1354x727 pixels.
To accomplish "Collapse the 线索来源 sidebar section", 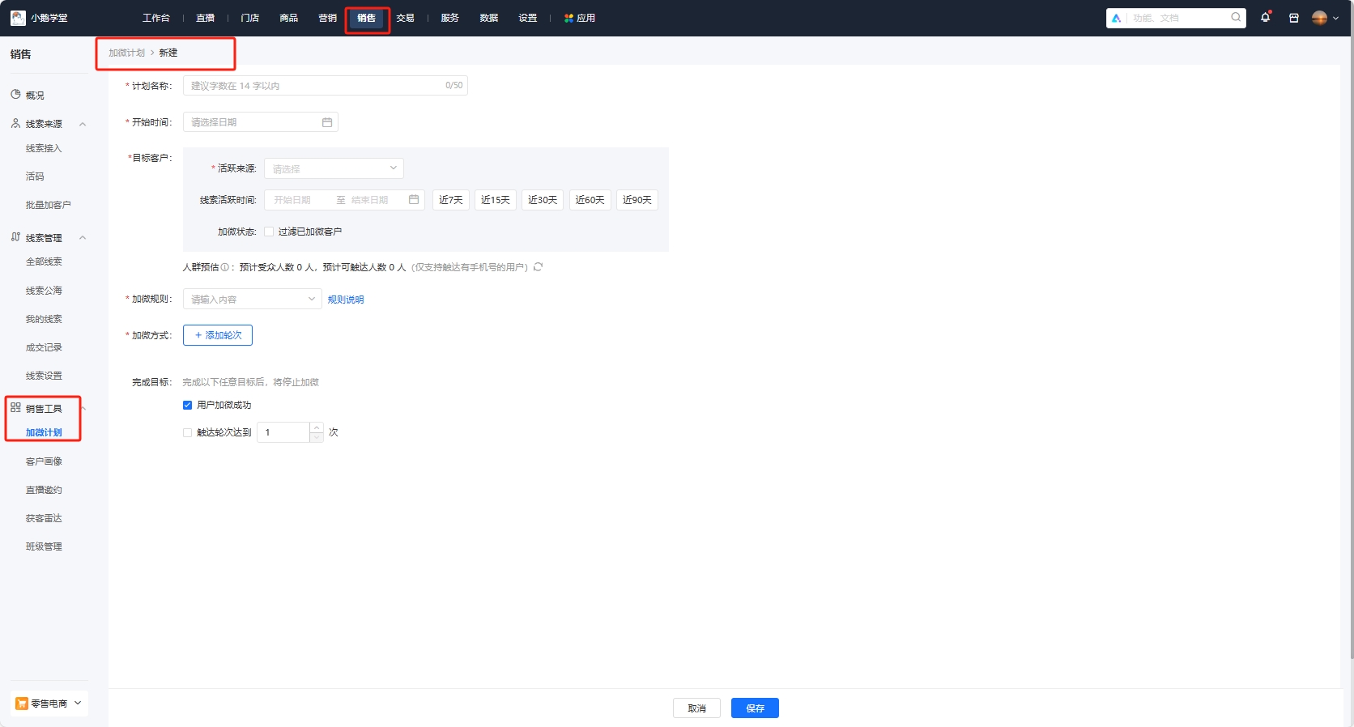I will [x=83, y=124].
